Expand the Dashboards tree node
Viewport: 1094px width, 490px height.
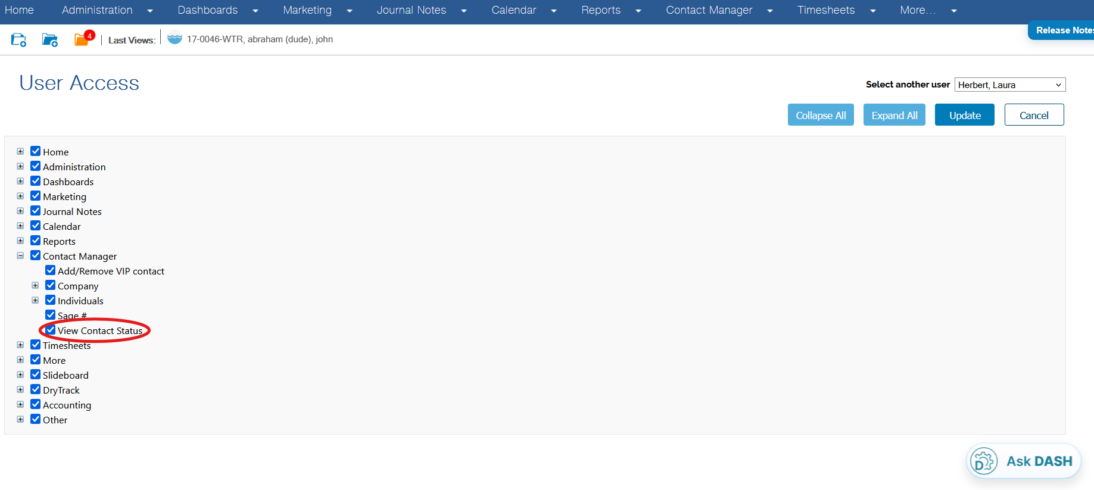click(x=20, y=181)
